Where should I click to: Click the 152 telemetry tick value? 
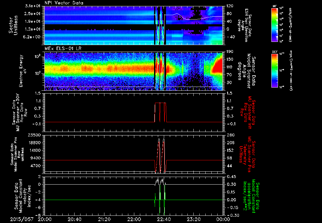click(x=230, y=150)
